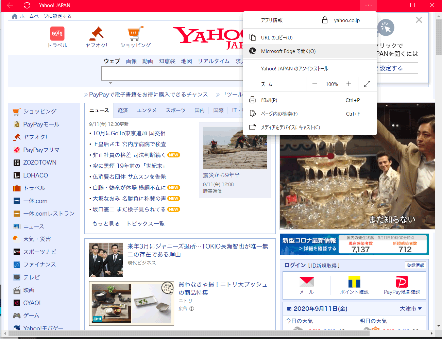Switch to the スポーツ news tab
Image resolution: width=442 pixels, height=339 pixels.
pyautogui.click(x=175, y=110)
